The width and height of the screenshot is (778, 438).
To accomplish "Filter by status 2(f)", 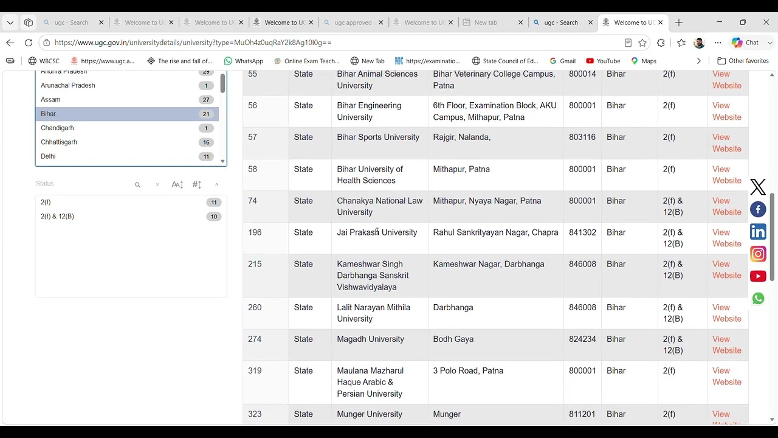I will click(129, 202).
